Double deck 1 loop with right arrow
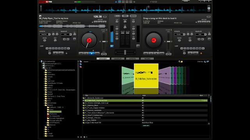 pos(68,48)
